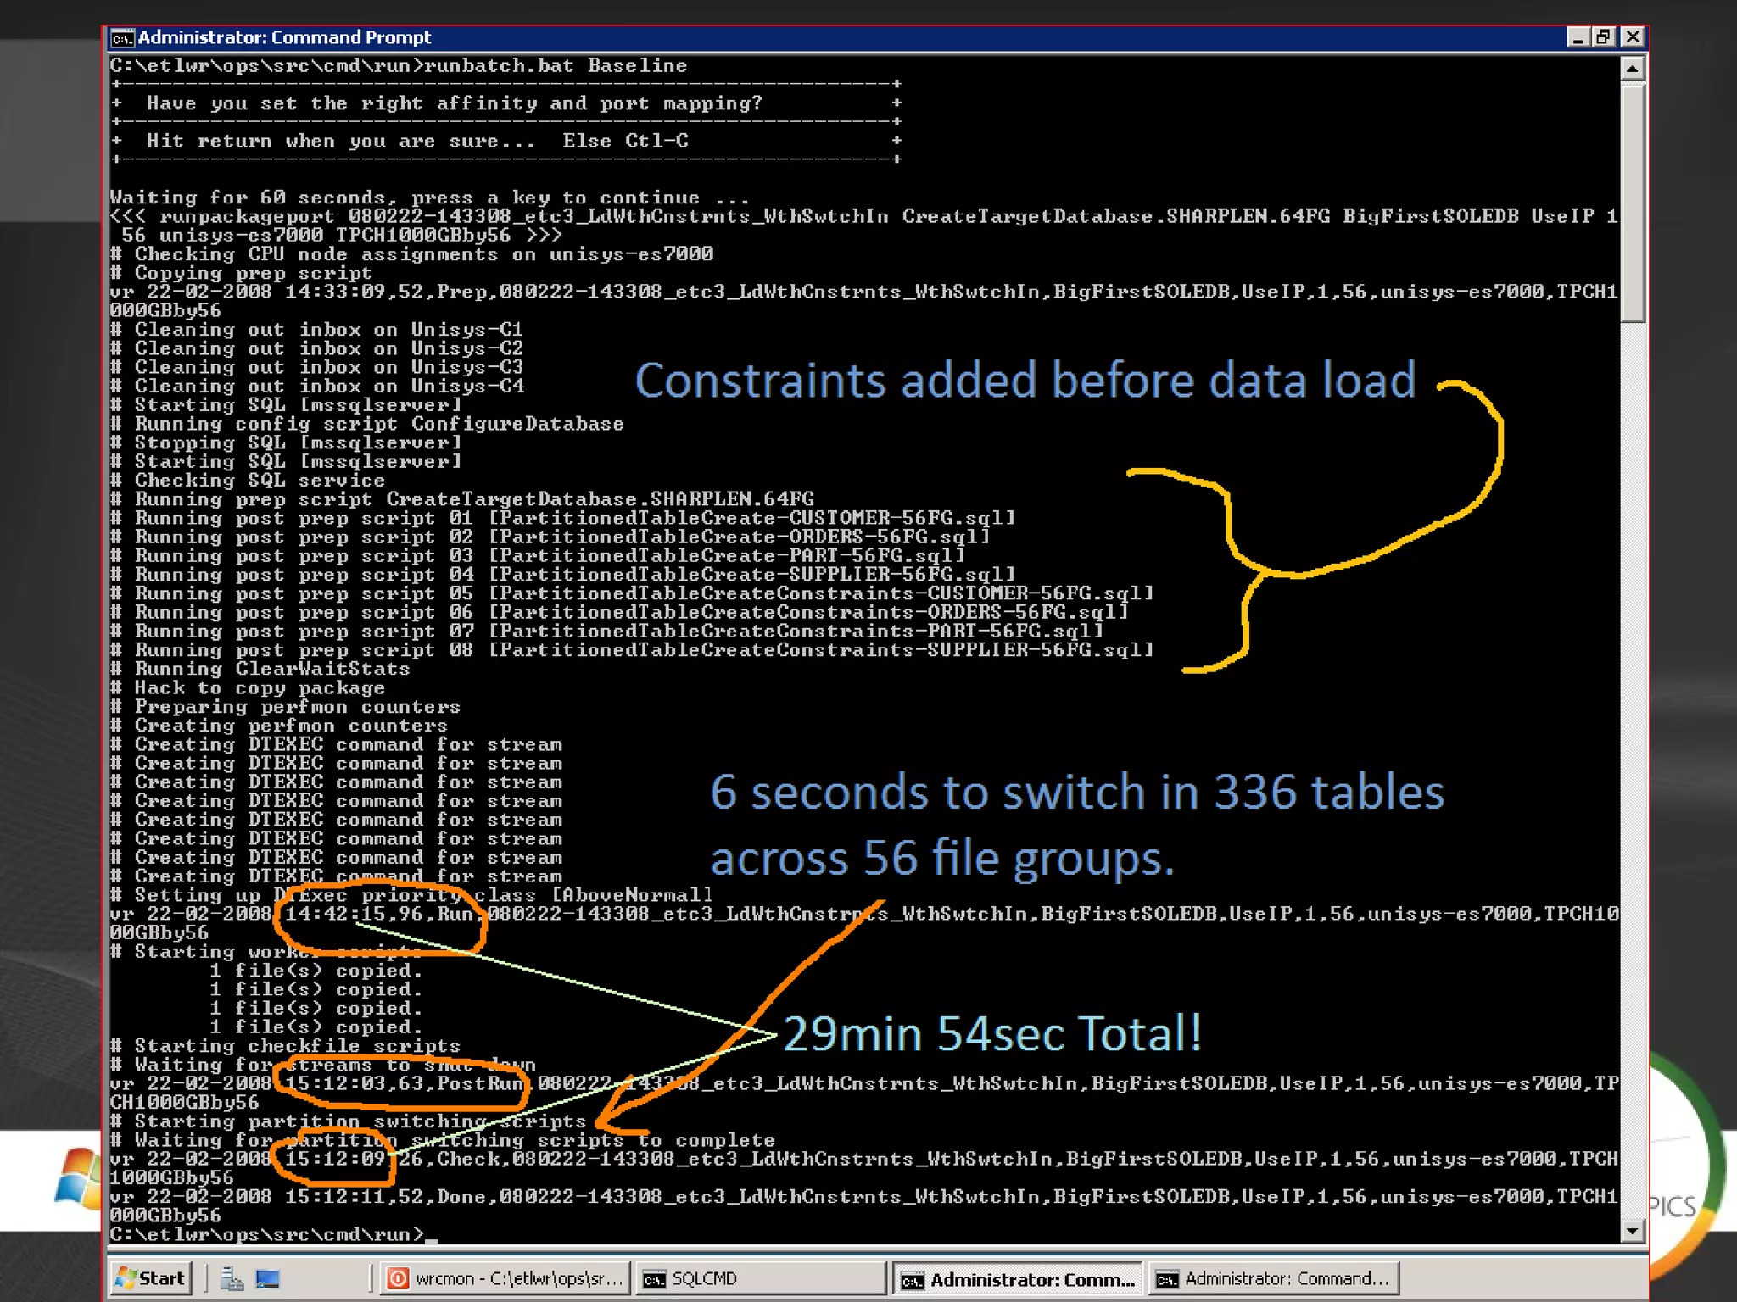The height and width of the screenshot is (1302, 1737).
Task: Click the scrollbar up arrow
Action: pyautogui.click(x=1633, y=68)
